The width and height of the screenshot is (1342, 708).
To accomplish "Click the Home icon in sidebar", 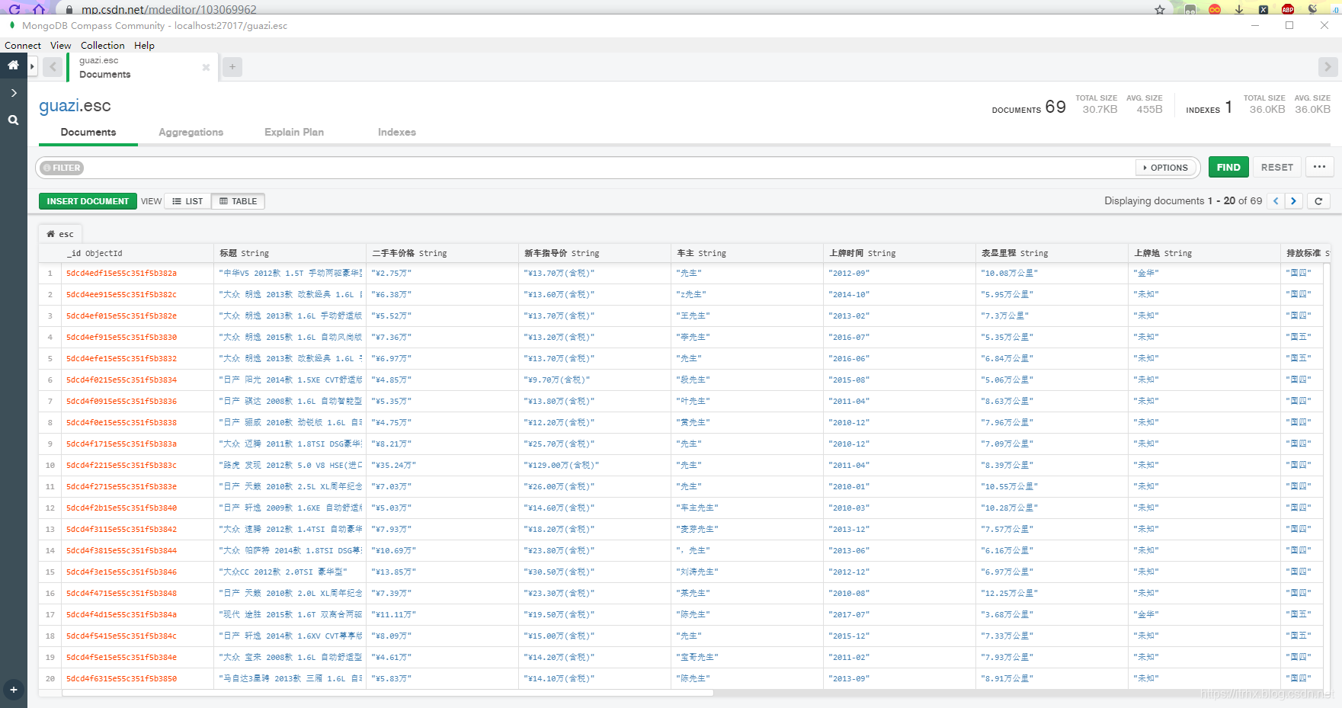I will (13, 66).
